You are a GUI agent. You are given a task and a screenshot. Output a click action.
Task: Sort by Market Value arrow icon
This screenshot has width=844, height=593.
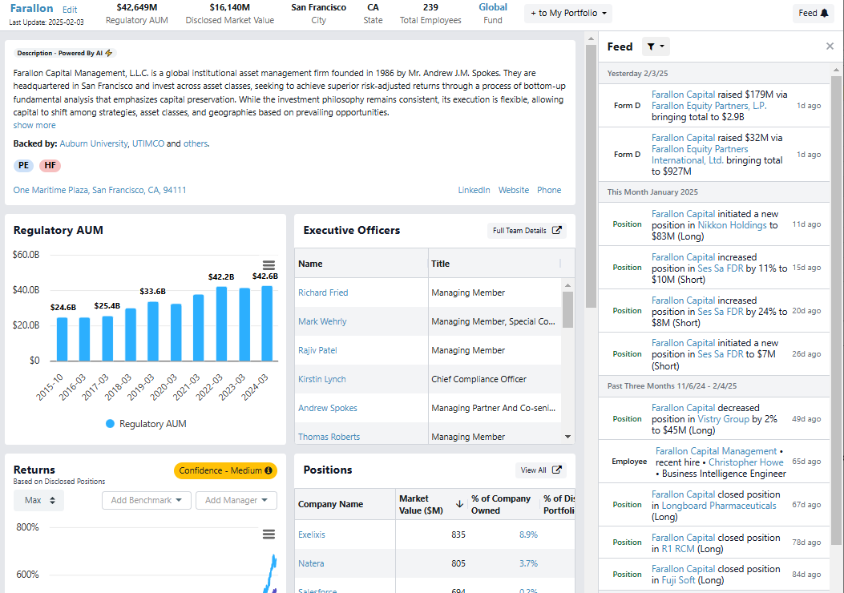click(x=459, y=504)
